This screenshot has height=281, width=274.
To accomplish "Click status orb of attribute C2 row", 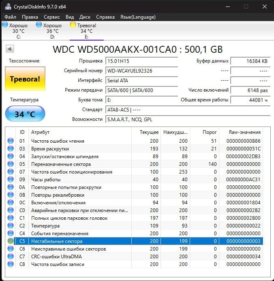I will [x=11, y=225].
